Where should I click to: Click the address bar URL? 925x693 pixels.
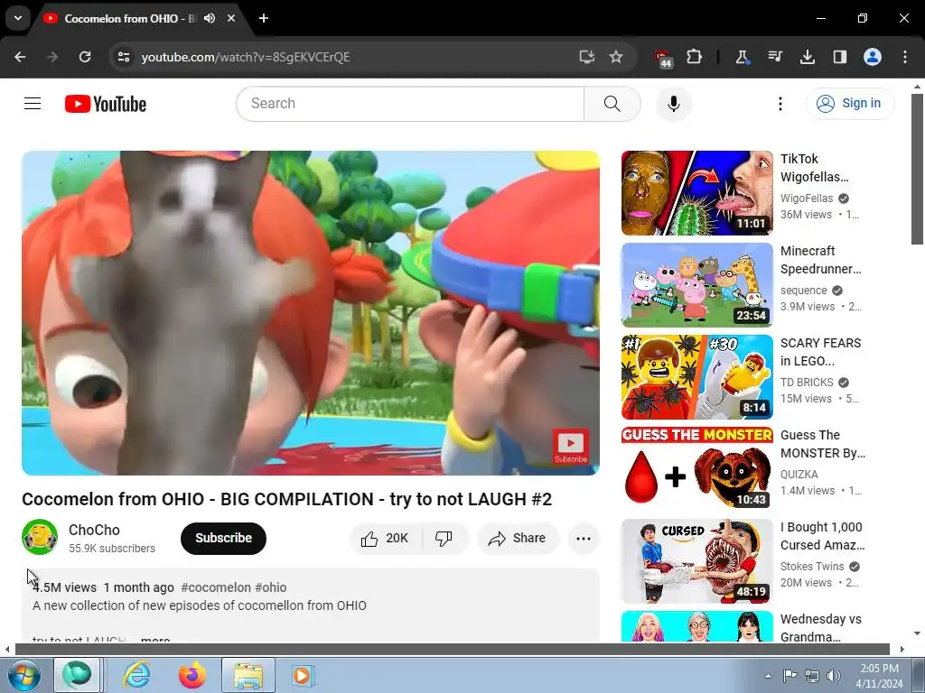click(x=246, y=57)
